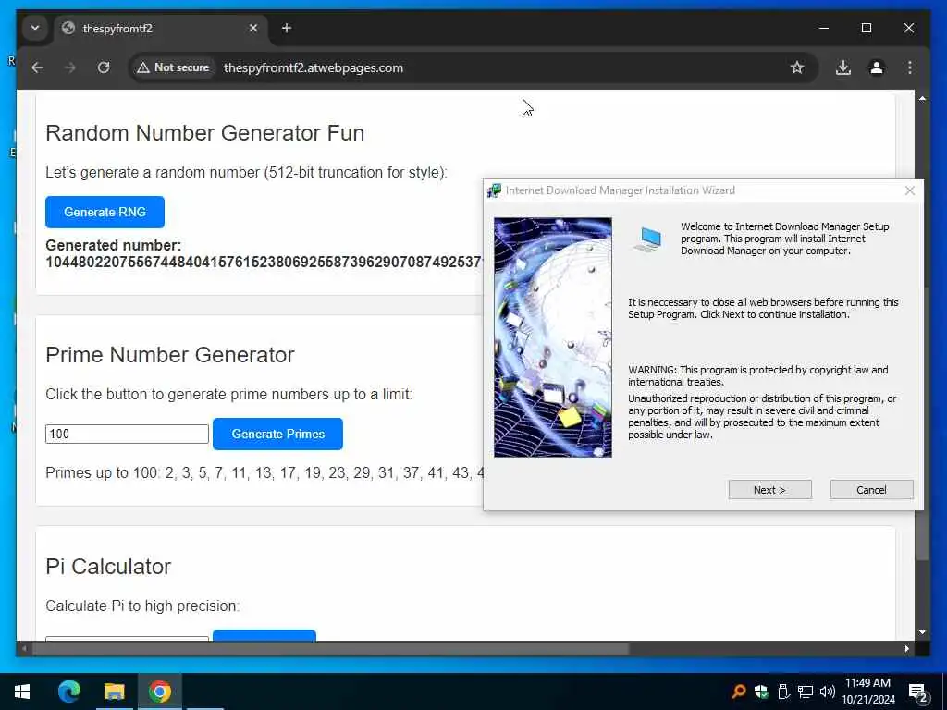Click the horizontal scrollbar right arrow

pyautogui.click(x=906, y=648)
